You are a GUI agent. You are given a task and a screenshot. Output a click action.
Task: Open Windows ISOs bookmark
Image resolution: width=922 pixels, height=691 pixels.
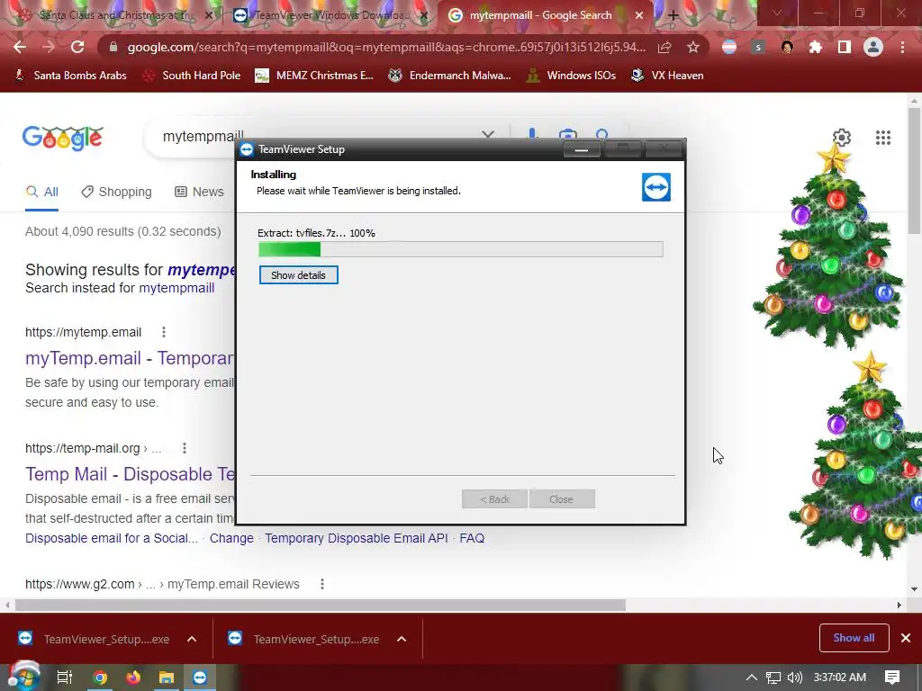point(571,76)
